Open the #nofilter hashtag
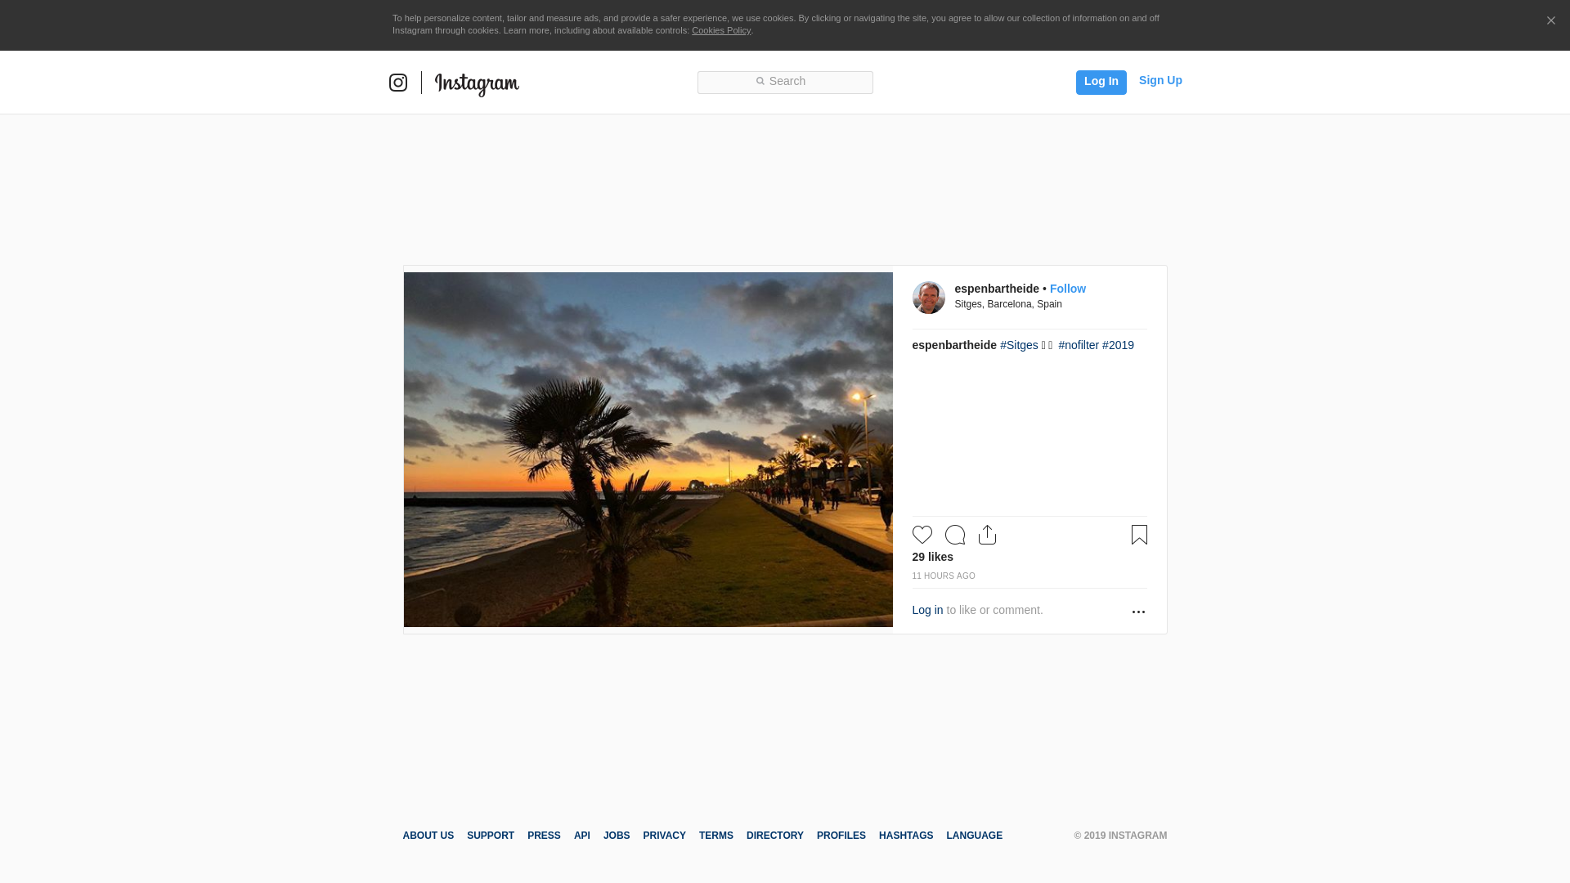 point(1079,345)
